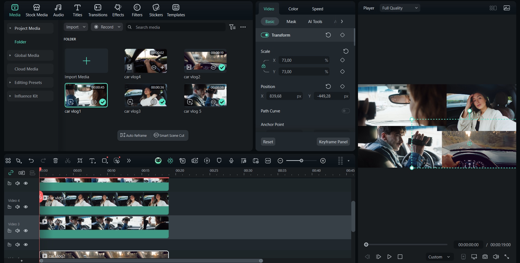Add a marker using the shield icon
Image resolution: width=520 pixels, height=263 pixels.
click(x=219, y=161)
